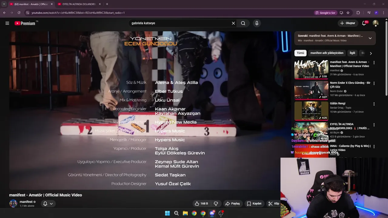
Task: Expand the Sonraki mix playlist panel
Action: [370, 38]
